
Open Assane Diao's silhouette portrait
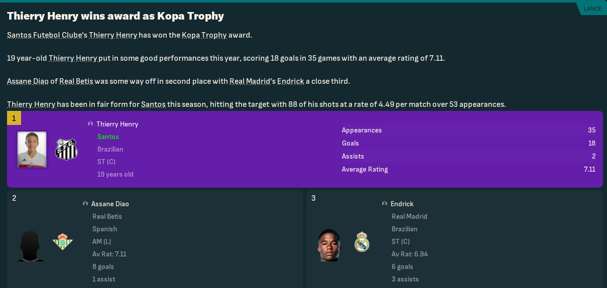pyautogui.click(x=31, y=245)
